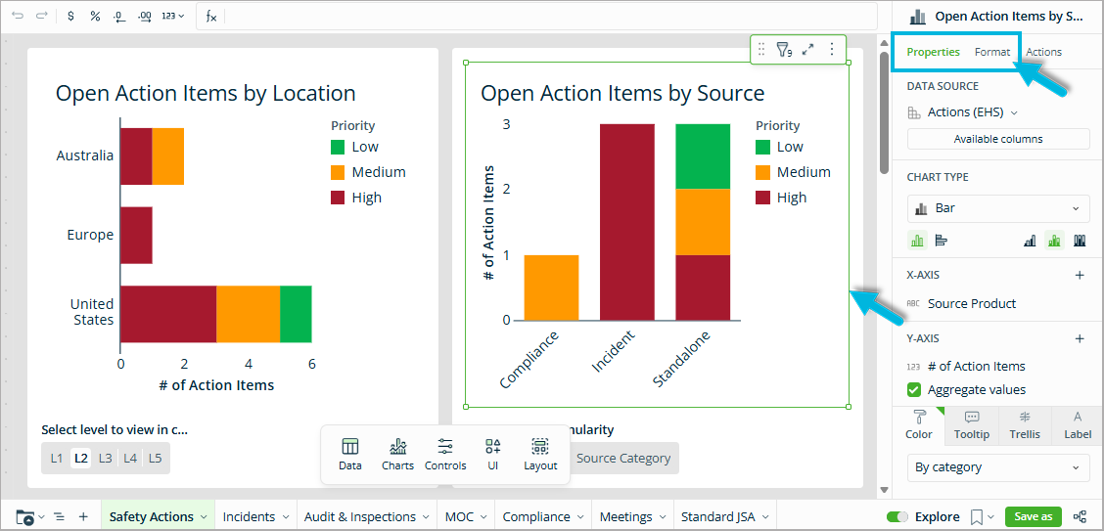Uncheck the Aggregate values checkbox
1104x531 pixels.
click(x=914, y=390)
